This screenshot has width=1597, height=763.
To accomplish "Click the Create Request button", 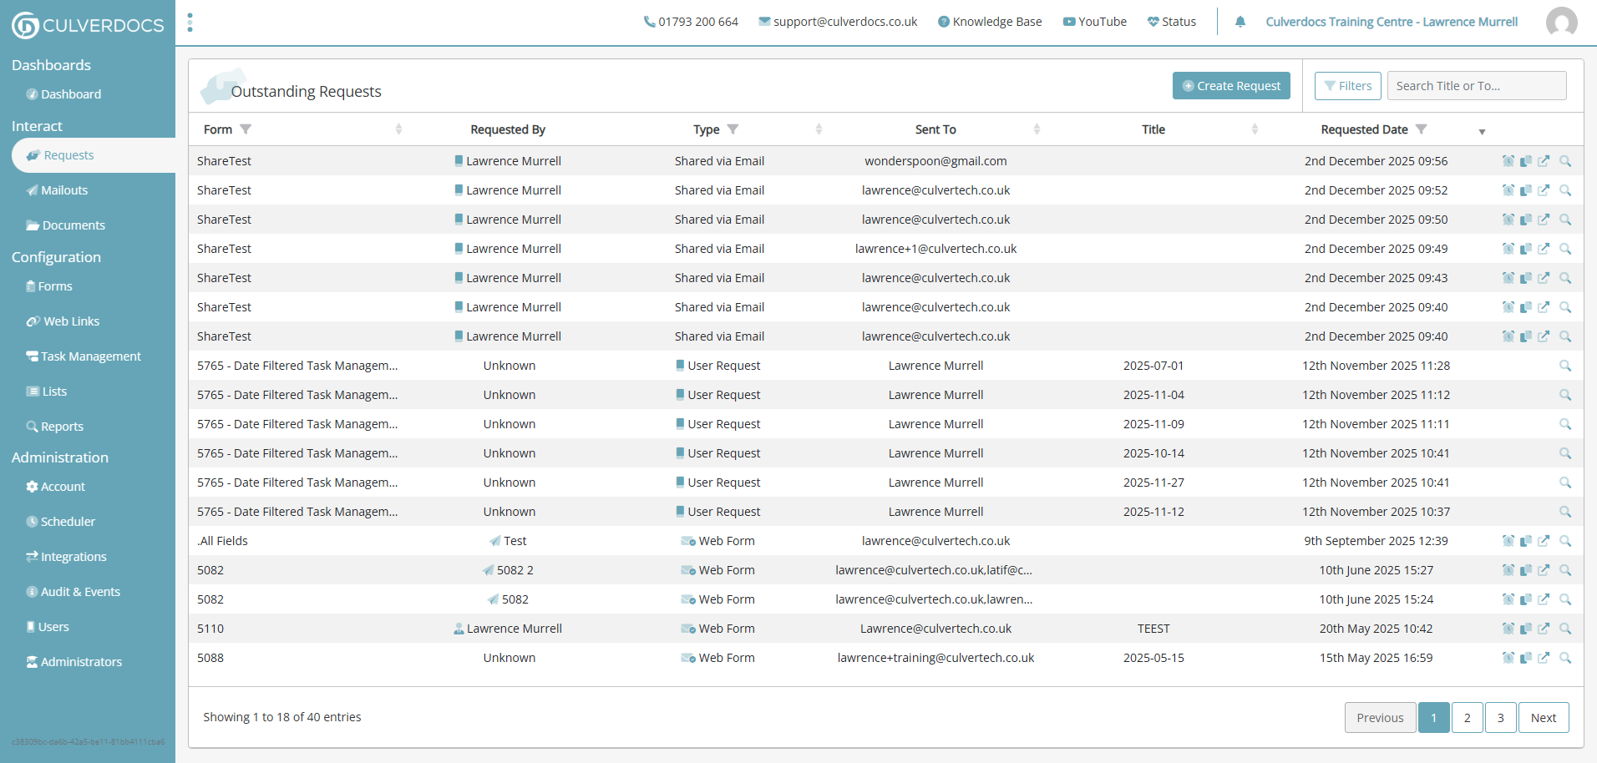I will (1231, 86).
